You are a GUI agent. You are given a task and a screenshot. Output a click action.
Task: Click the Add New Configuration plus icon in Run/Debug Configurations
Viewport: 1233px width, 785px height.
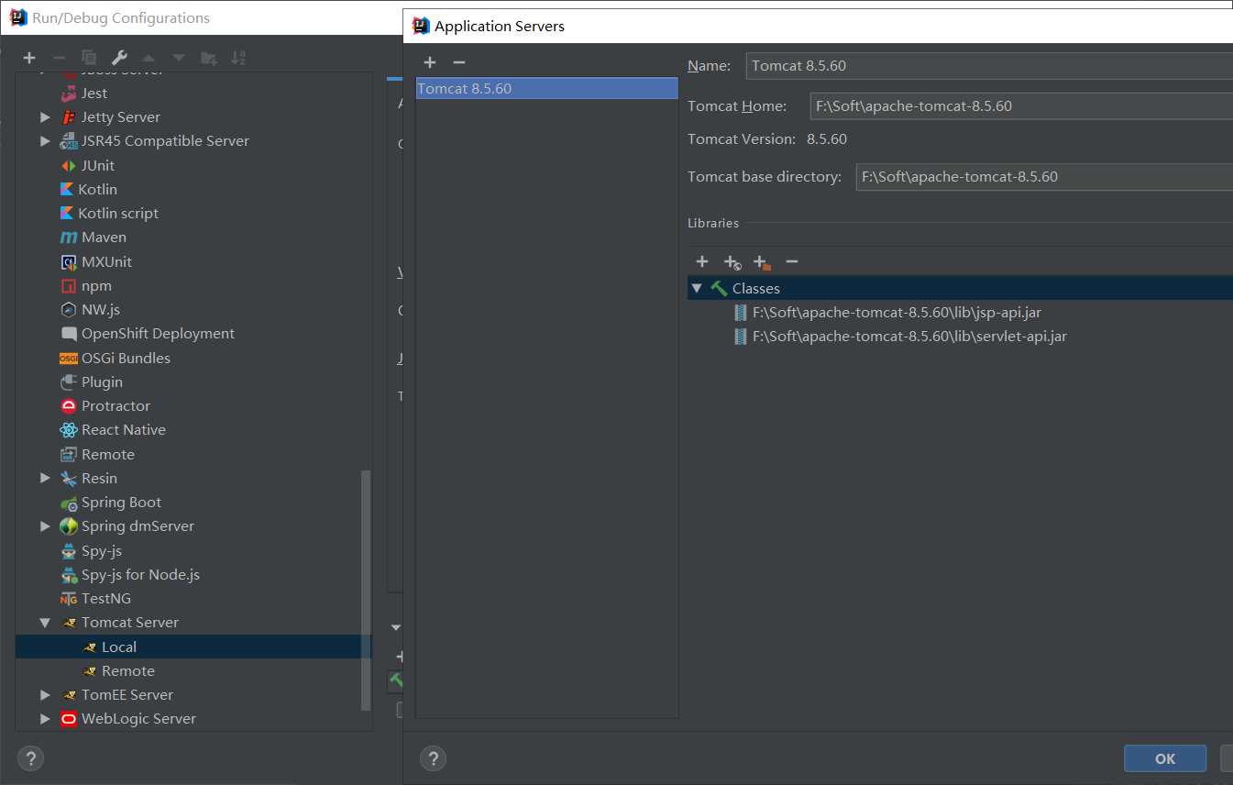pos(29,58)
